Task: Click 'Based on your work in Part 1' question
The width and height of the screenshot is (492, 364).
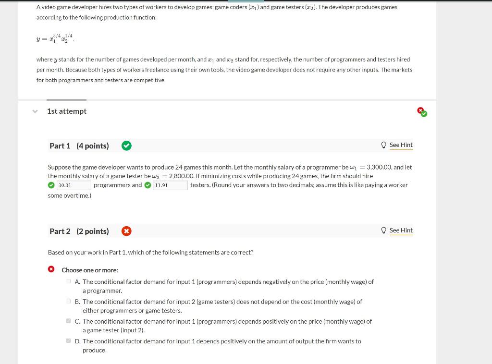Action: [x=150, y=253]
